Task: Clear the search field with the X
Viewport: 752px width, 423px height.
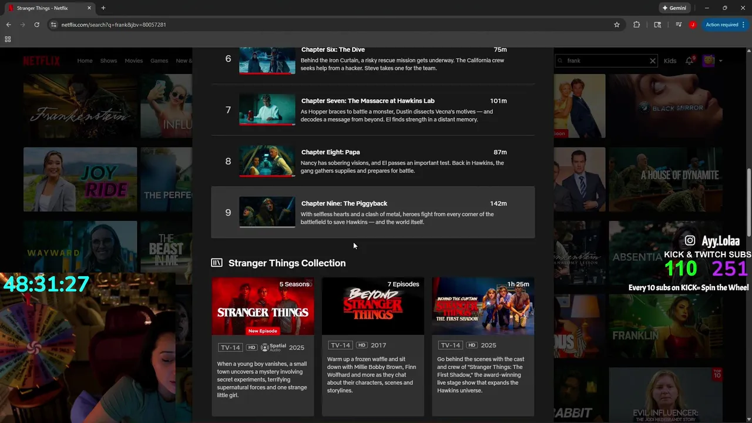Action: tap(652, 61)
